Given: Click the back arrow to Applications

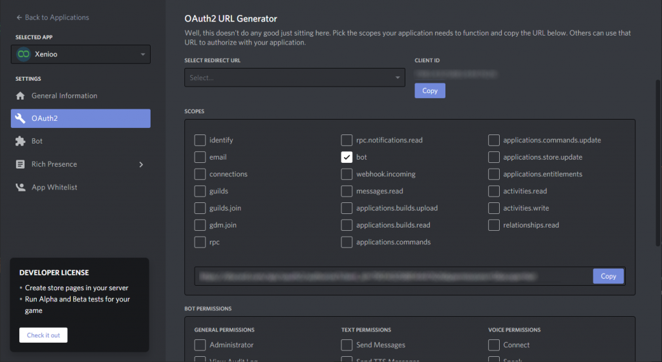Looking at the screenshot, I should [19, 17].
